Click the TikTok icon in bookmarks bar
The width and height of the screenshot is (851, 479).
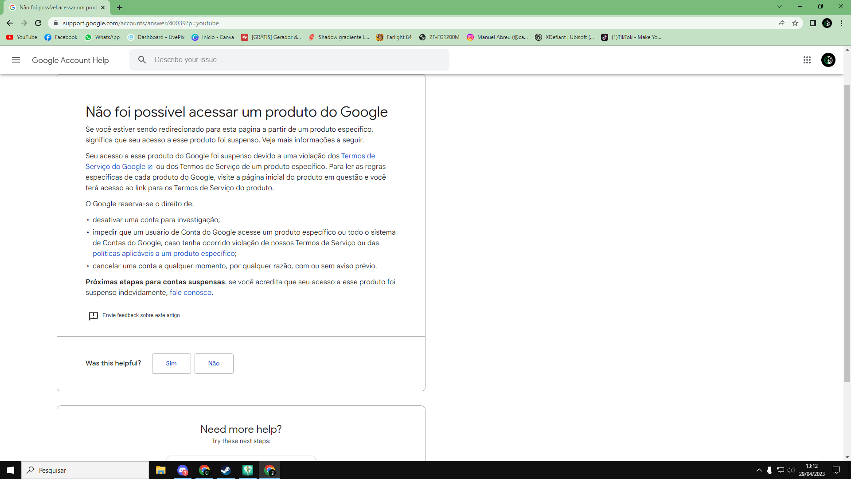pyautogui.click(x=604, y=37)
